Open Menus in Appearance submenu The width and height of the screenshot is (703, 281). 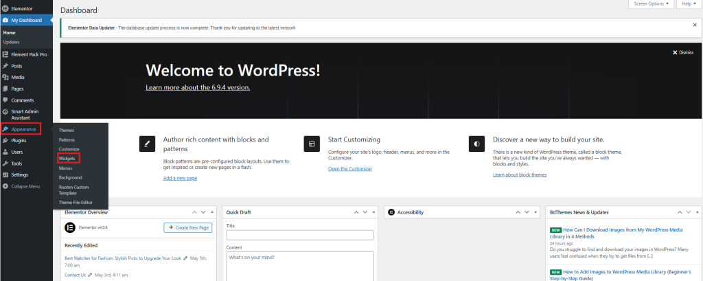(65, 168)
